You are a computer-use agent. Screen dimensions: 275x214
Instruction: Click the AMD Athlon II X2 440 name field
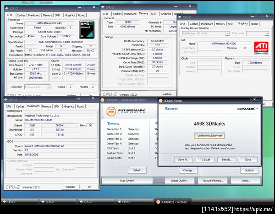(49, 23)
